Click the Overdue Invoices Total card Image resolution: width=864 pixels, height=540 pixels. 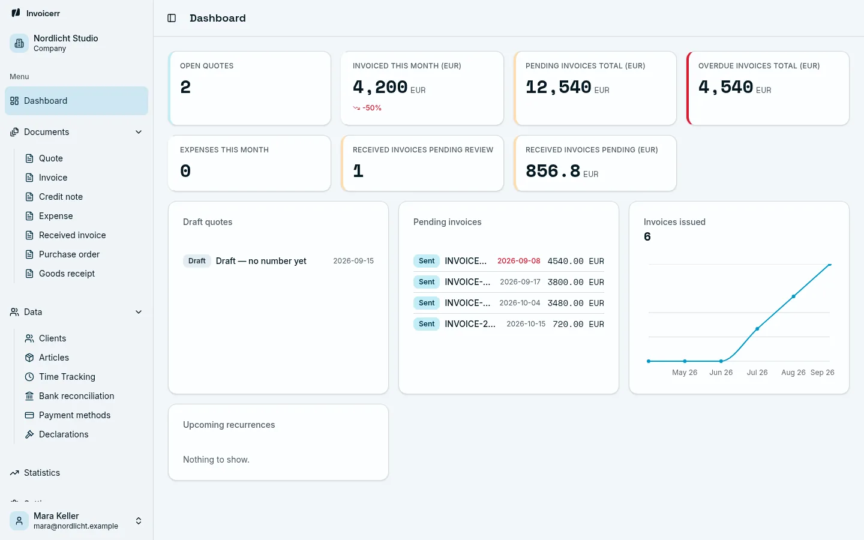[768, 88]
